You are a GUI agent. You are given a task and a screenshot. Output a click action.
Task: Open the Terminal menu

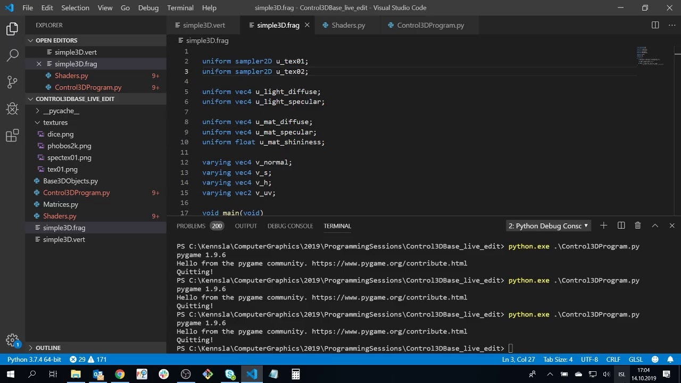click(180, 7)
